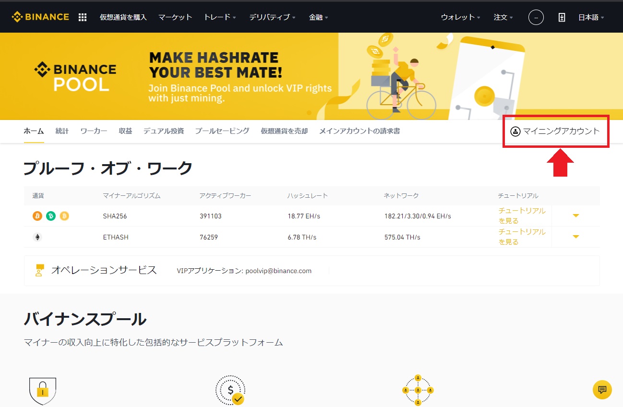Click the 6.78 TH/s hashrate value
623x407 pixels.
click(302, 237)
